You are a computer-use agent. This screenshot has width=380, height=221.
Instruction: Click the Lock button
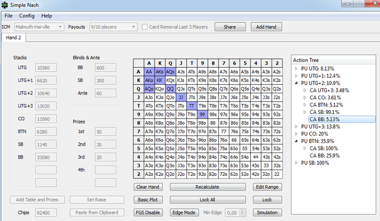[x=267, y=200]
